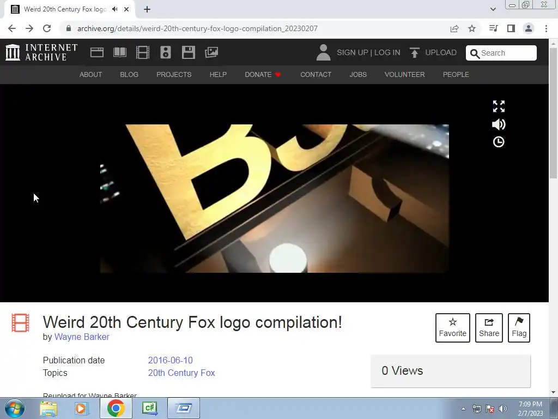Go back with the browser back arrow

click(12, 28)
